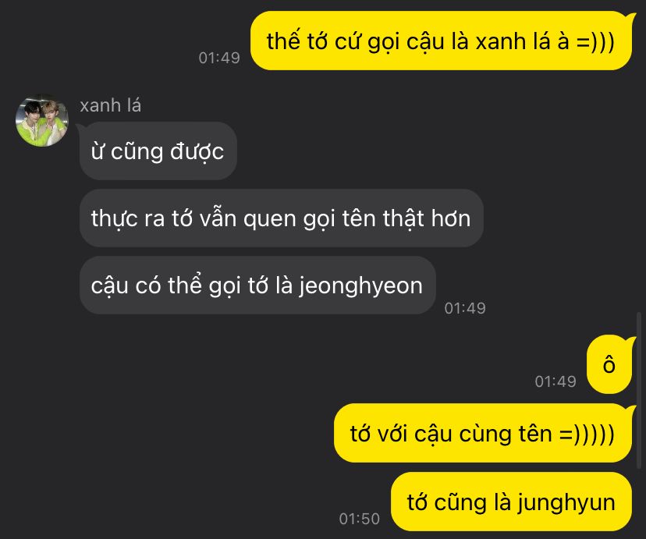Image resolution: width=646 pixels, height=539 pixels.
Task: Click the yellow 'ô' message bubble
Action: tap(610, 364)
